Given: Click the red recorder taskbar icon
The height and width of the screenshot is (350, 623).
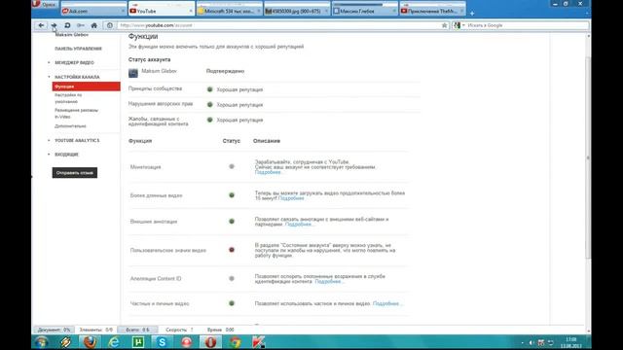Looking at the screenshot, I should click(186, 342).
